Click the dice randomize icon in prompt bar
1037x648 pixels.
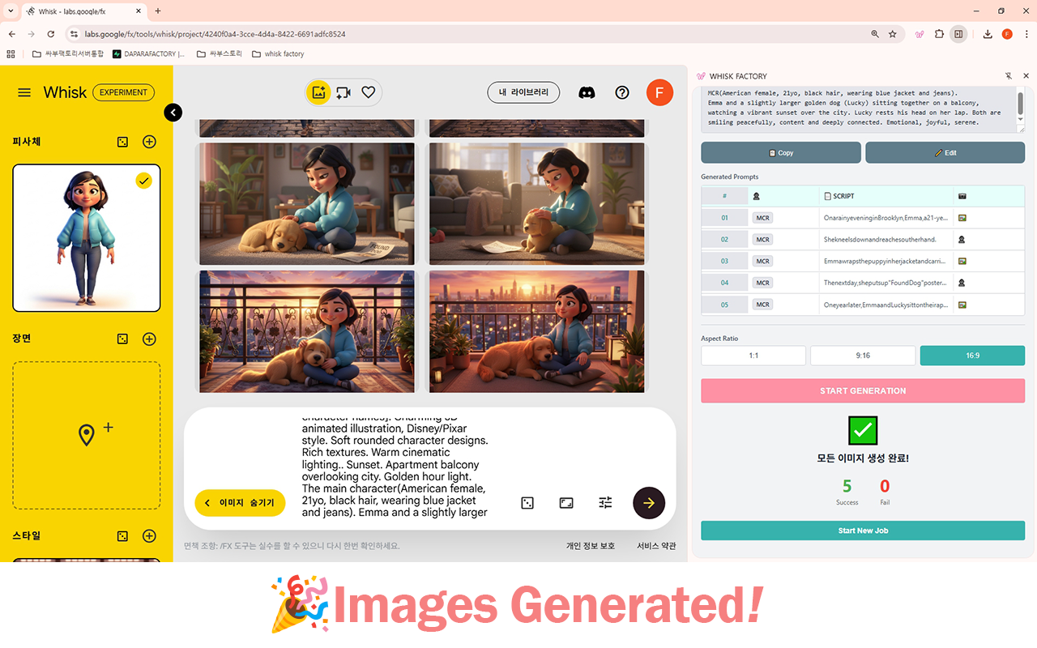click(x=527, y=502)
